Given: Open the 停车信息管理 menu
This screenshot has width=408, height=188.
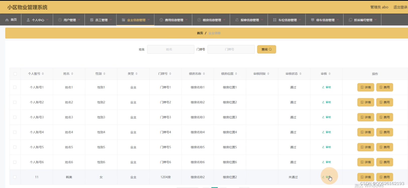Looking at the screenshot, I should [x=324, y=20].
